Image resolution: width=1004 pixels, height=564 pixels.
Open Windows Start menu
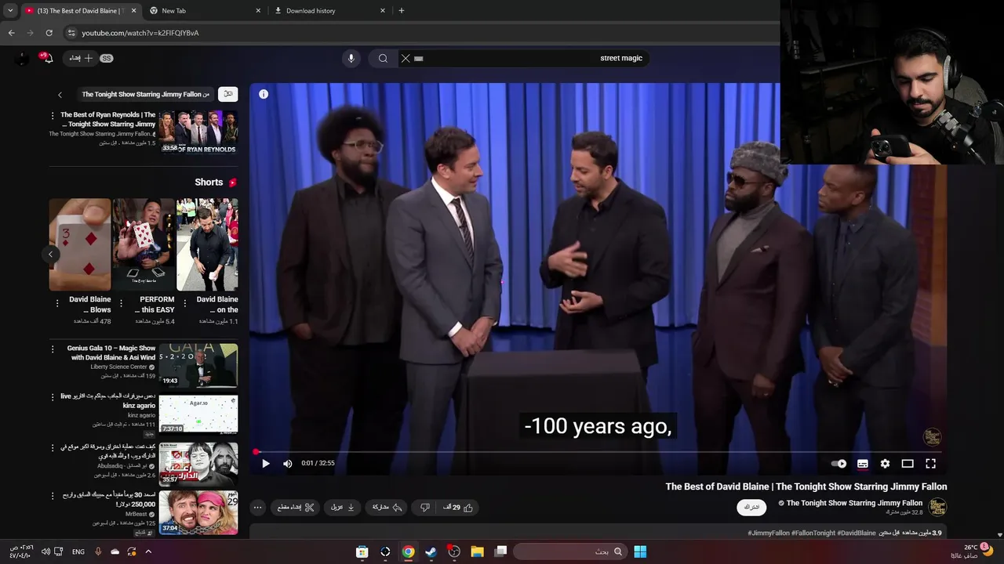640,551
